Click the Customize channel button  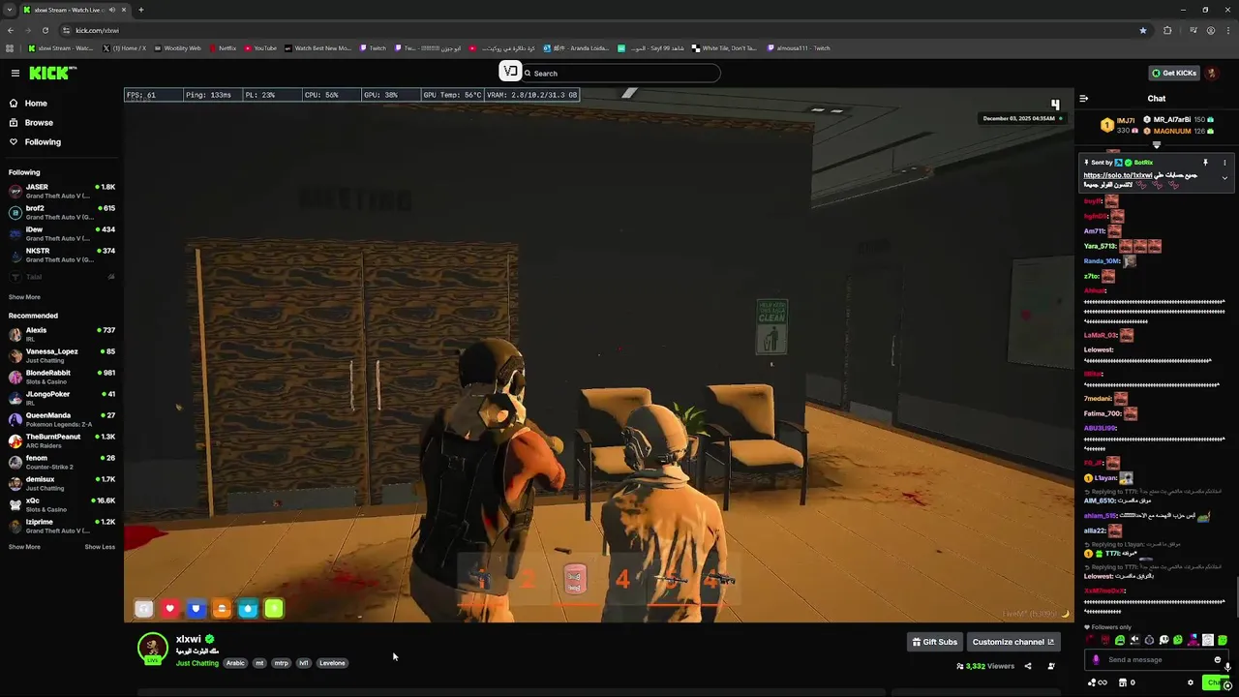click(x=1013, y=642)
